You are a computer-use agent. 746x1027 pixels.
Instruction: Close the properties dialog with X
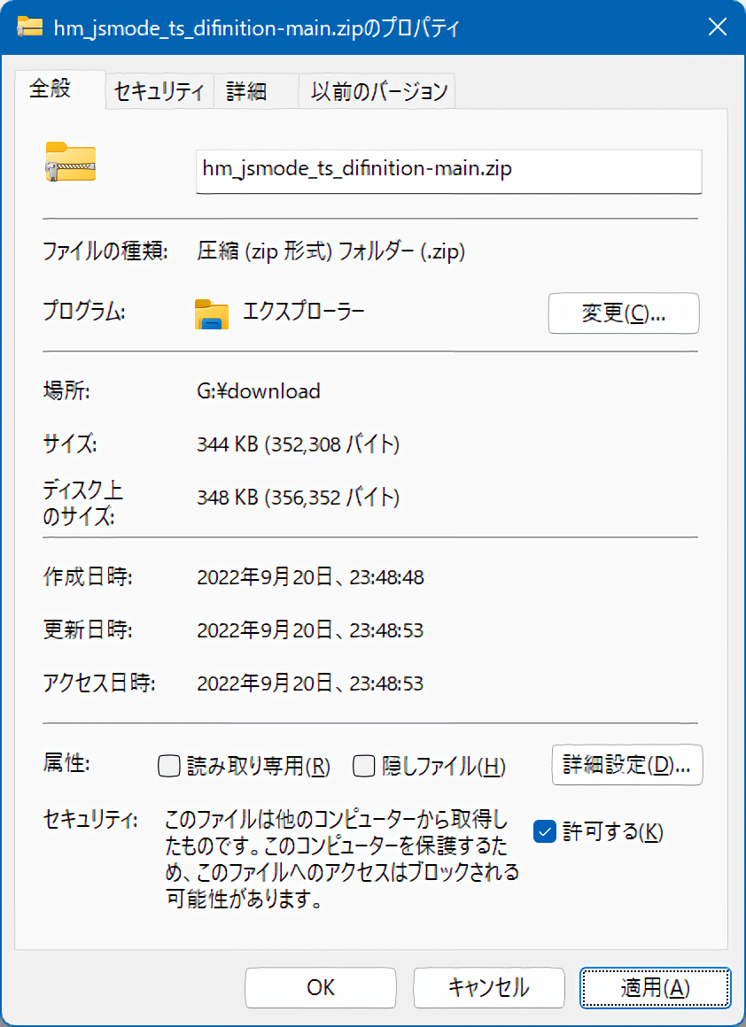pos(717,27)
